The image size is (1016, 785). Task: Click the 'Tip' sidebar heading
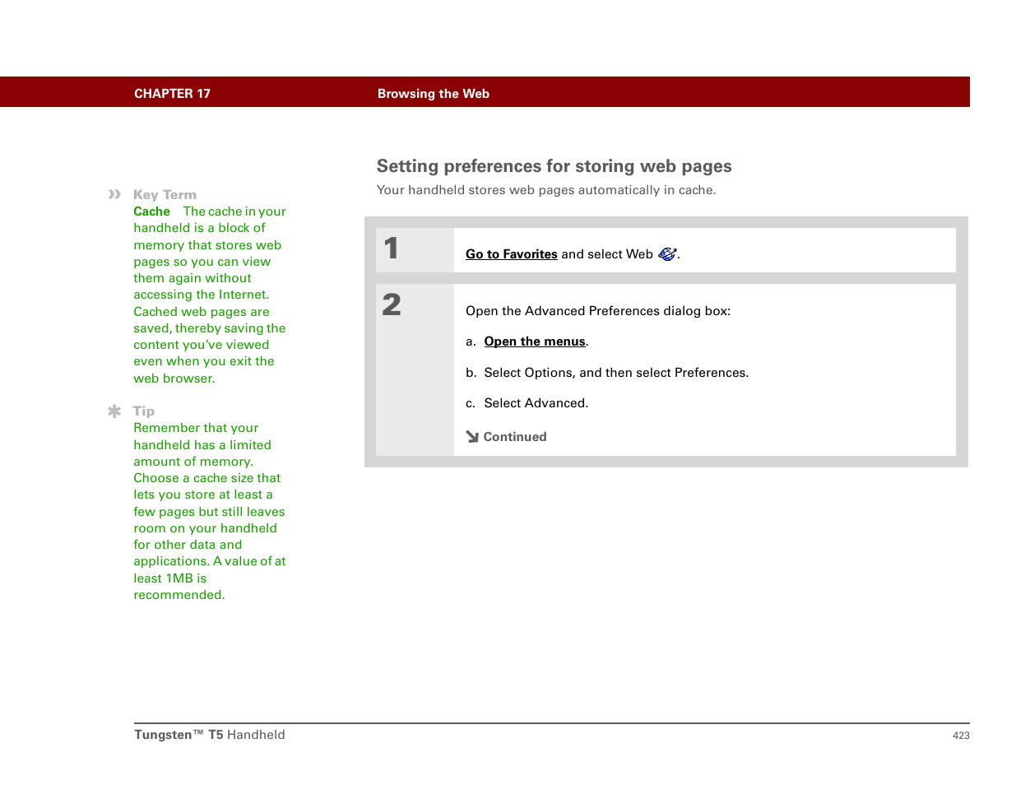pyautogui.click(x=144, y=411)
